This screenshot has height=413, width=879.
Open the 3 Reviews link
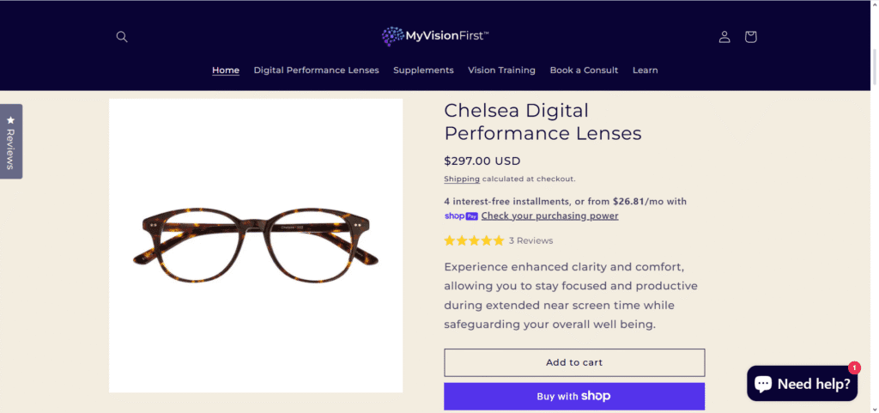coord(530,240)
